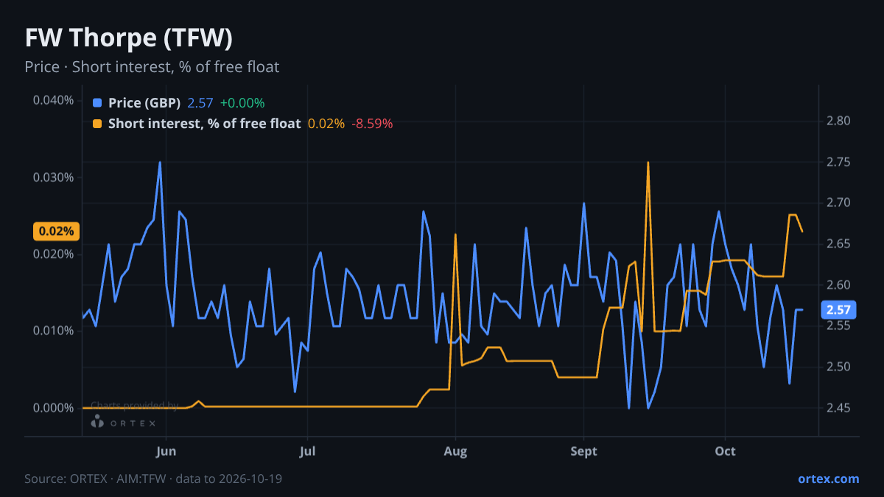The image size is (884, 497).
Task: Click the 2.50 right axis label
Action: 839,367
